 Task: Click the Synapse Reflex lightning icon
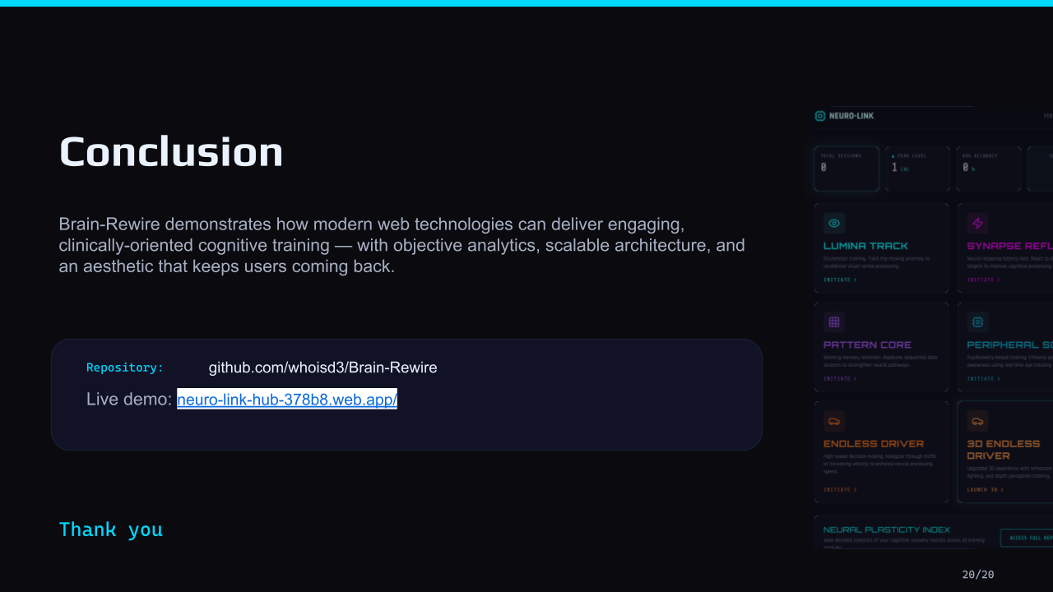click(977, 223)
